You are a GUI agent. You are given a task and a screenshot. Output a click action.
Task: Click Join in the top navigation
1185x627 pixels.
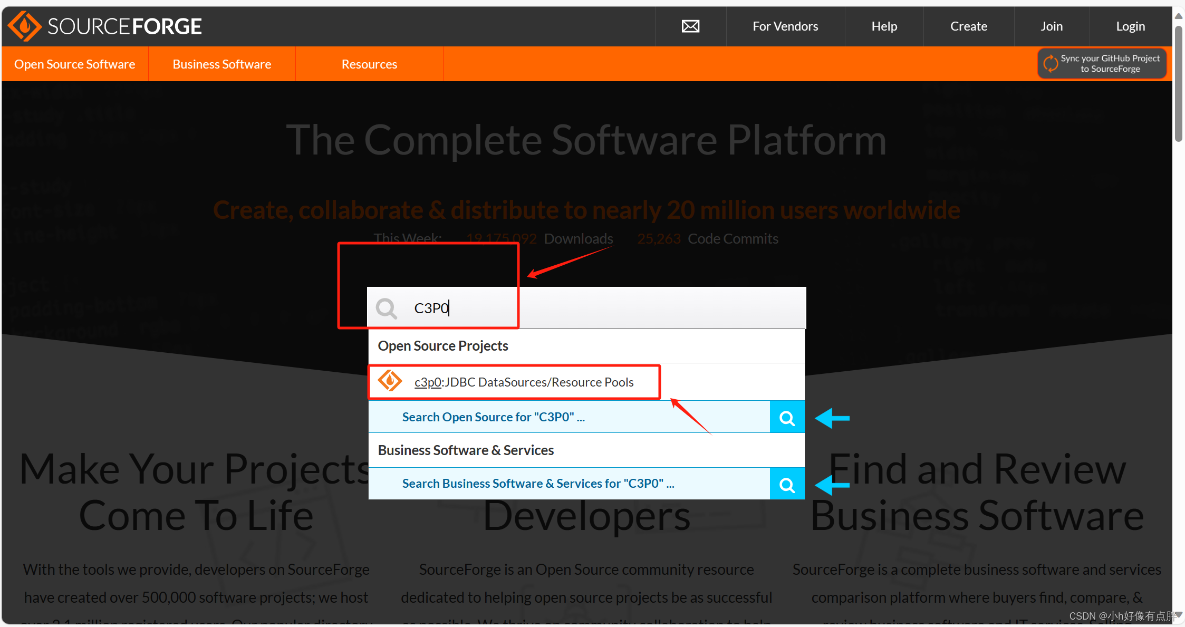pos(1051,26)
